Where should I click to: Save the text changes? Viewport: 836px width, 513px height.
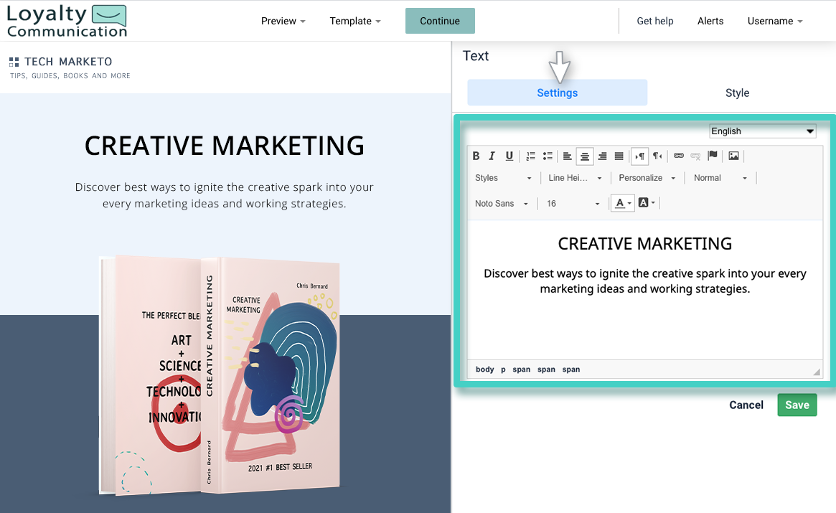797,405
